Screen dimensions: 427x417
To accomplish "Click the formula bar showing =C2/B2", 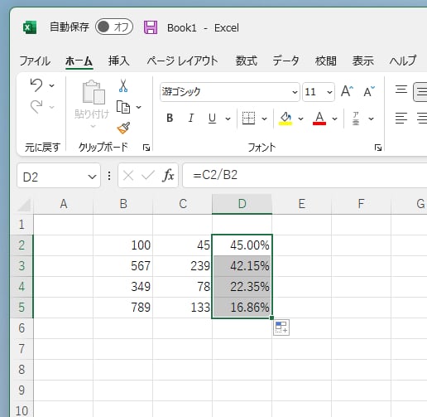I will [305, 176].
